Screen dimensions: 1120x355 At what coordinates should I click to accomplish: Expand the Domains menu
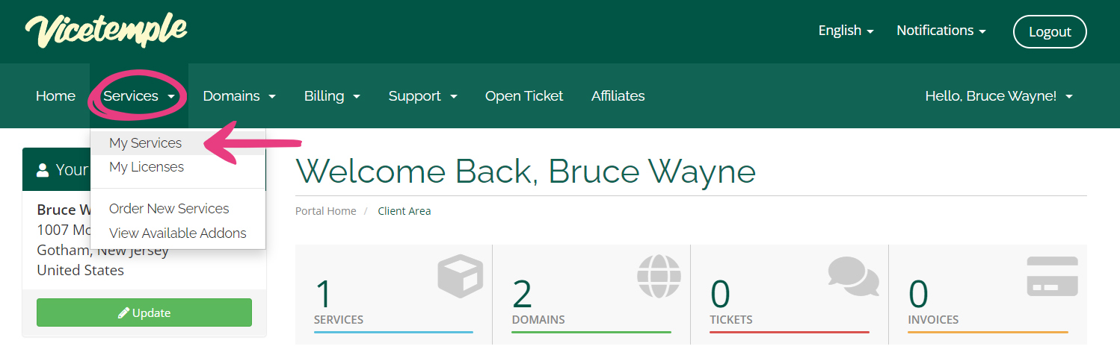coord(239,96)
